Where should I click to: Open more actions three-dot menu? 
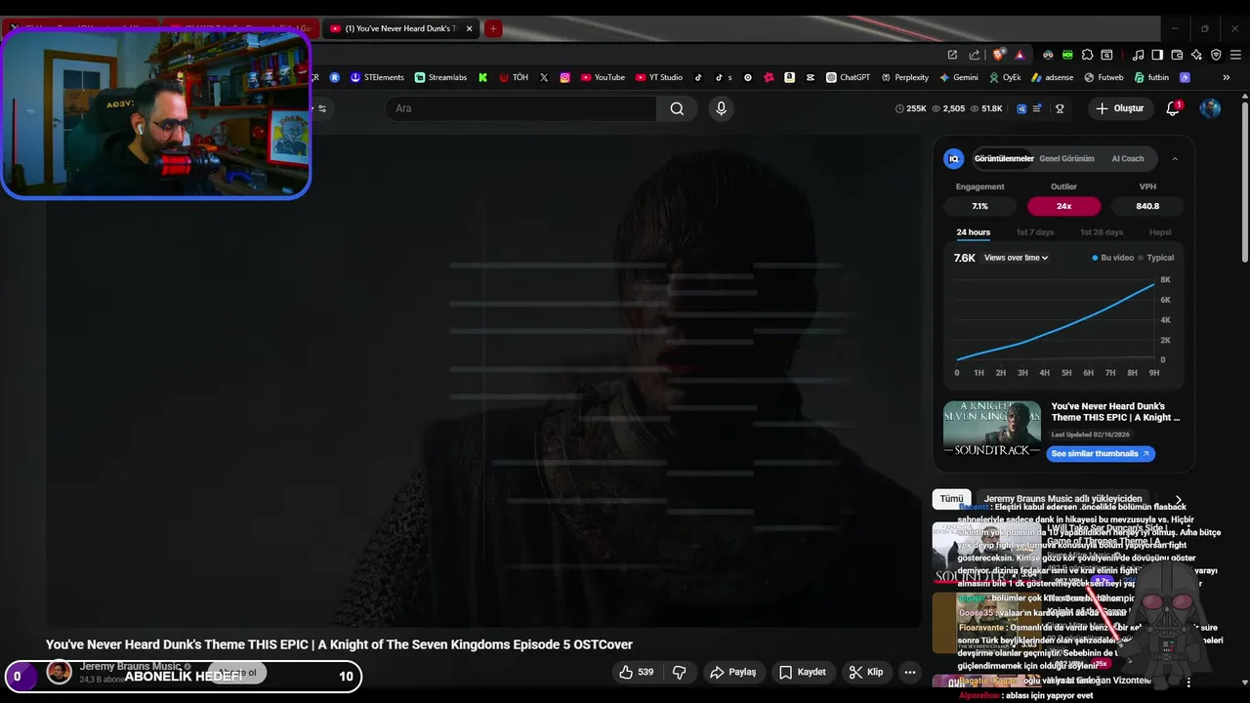910,672
